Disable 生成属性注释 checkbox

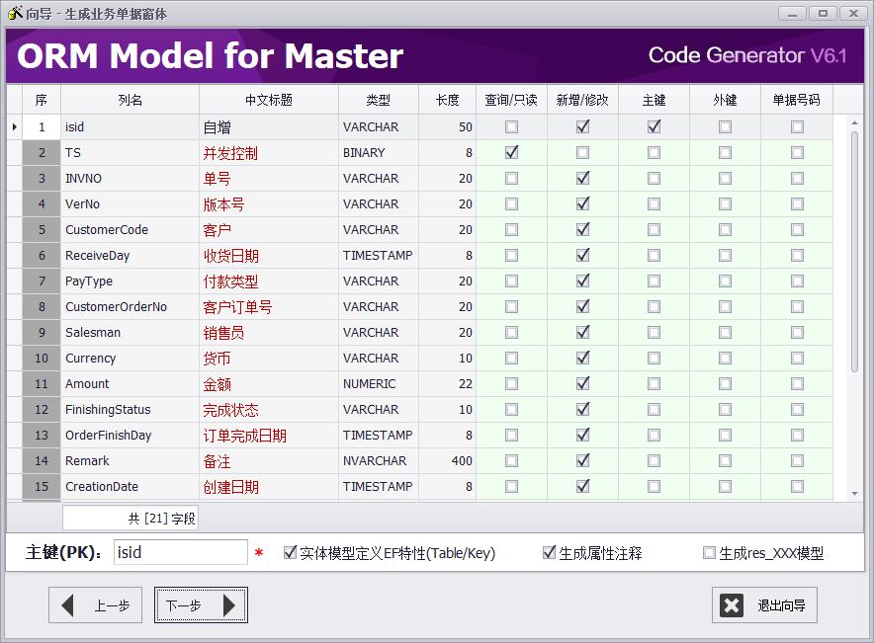(x=550, y=553)
